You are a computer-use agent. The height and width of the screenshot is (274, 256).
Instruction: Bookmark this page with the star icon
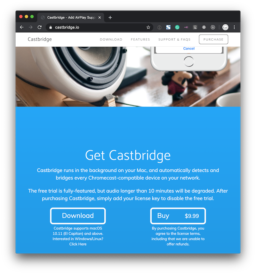(x=148, y=27)
